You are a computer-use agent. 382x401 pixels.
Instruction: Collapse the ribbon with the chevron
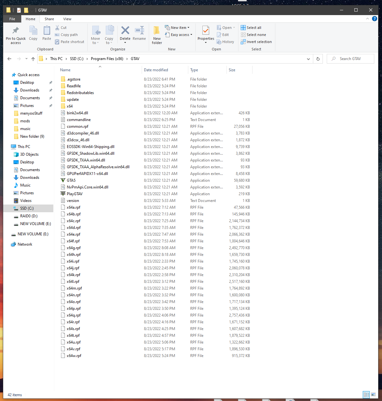[x=368, y=19]
